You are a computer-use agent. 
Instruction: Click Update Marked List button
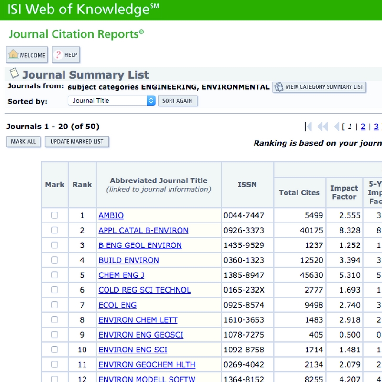point(77,142)
